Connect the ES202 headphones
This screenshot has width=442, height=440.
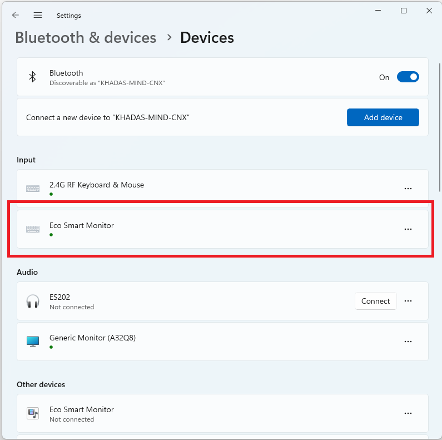pos(375,301)
